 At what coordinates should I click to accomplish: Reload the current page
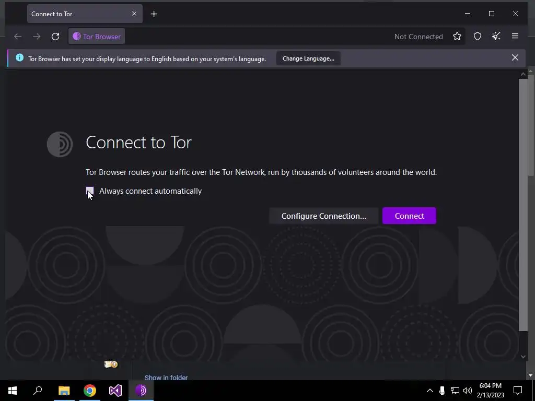coord(55,37)
